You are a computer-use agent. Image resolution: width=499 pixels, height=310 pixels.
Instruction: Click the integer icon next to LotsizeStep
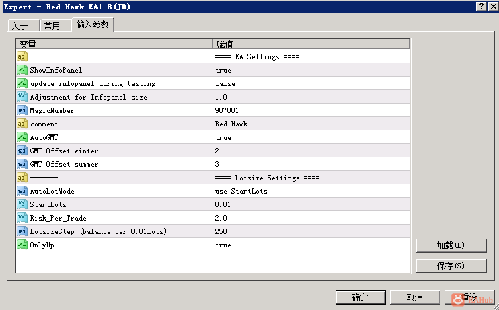22,231
